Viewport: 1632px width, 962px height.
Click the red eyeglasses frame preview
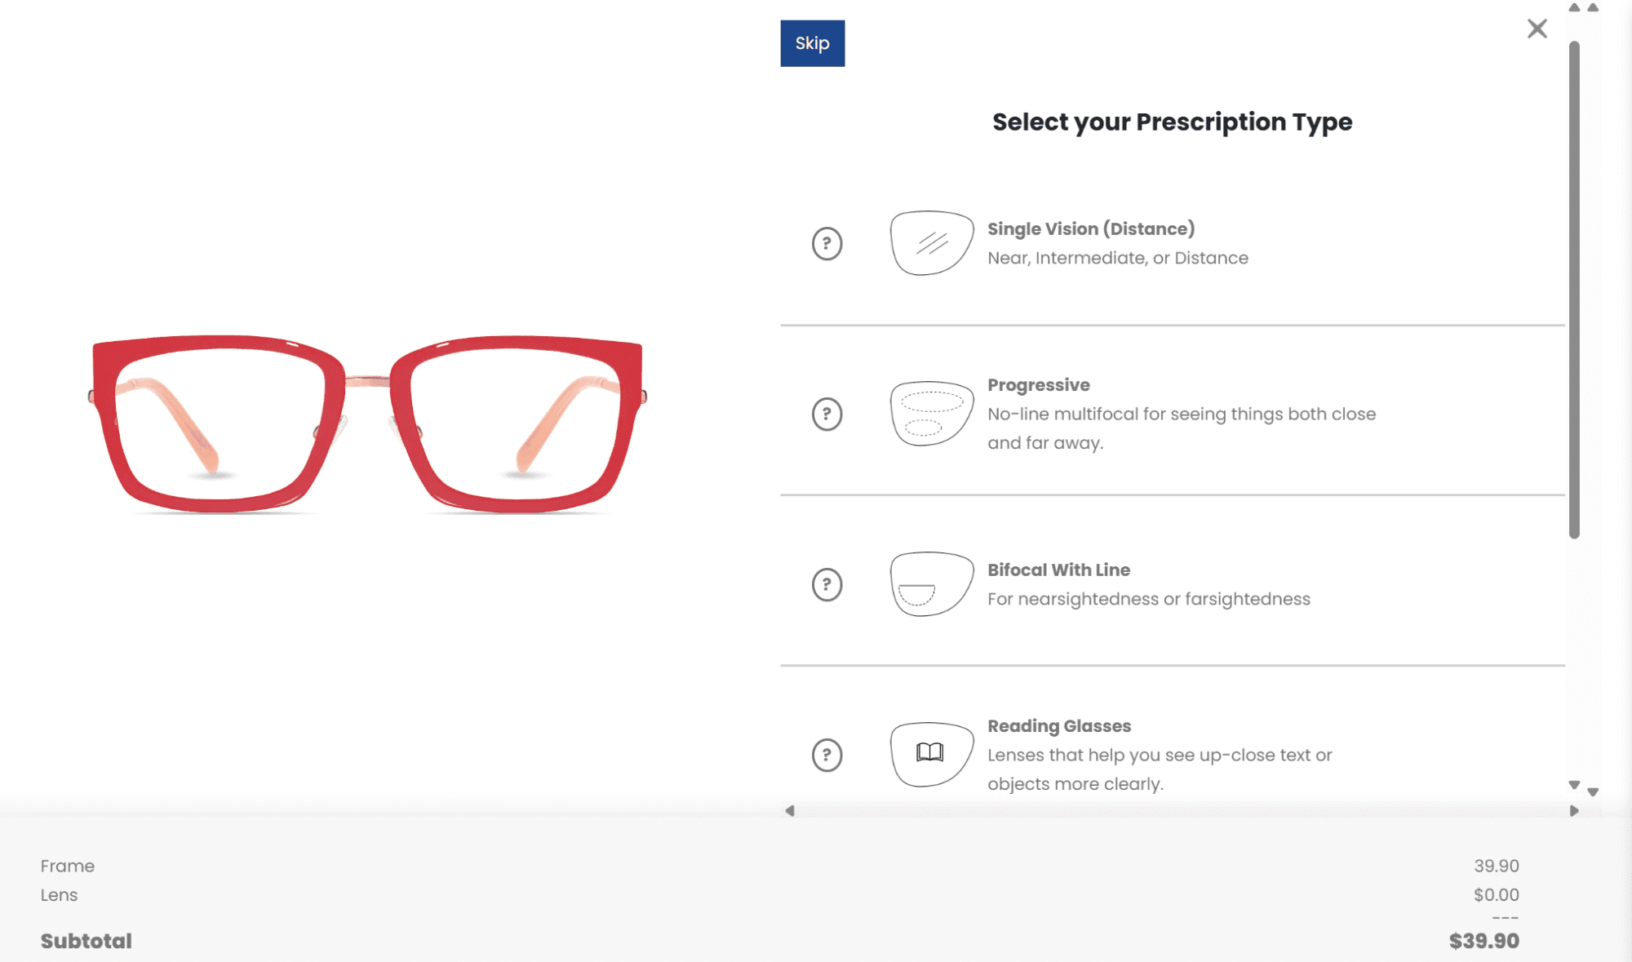(367, 423)
